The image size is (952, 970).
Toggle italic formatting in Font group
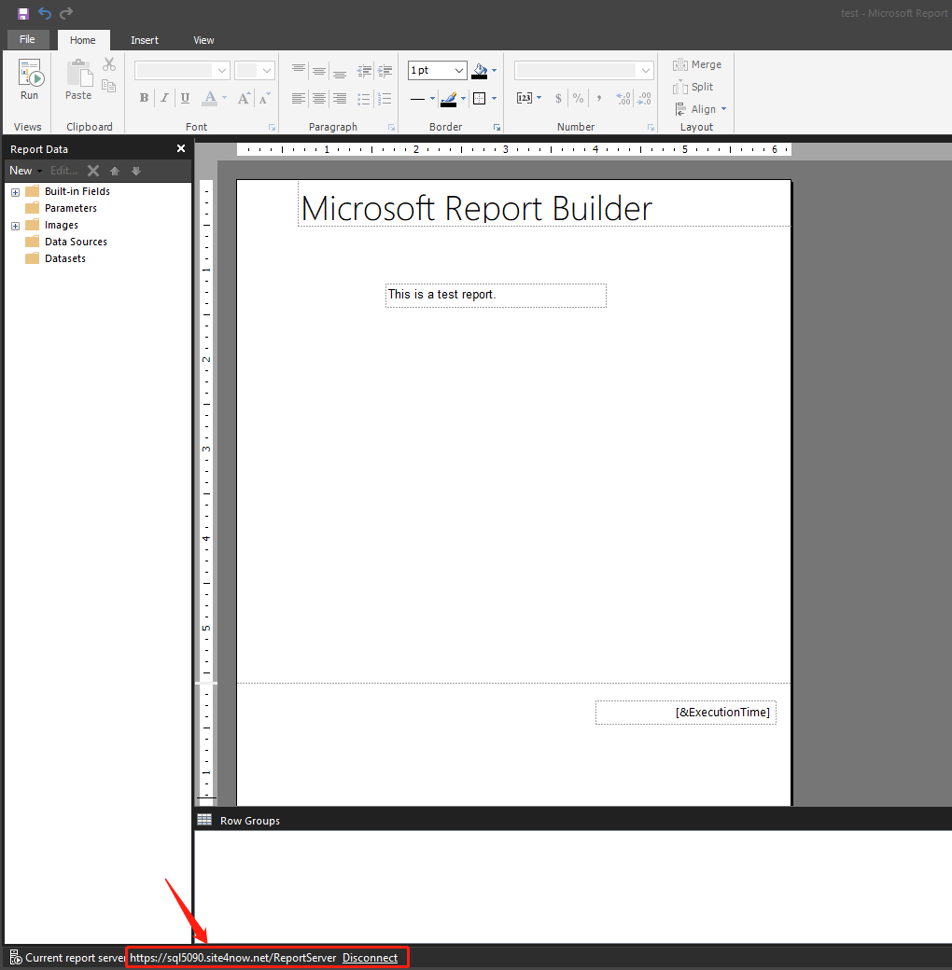(x=163, y=97)
